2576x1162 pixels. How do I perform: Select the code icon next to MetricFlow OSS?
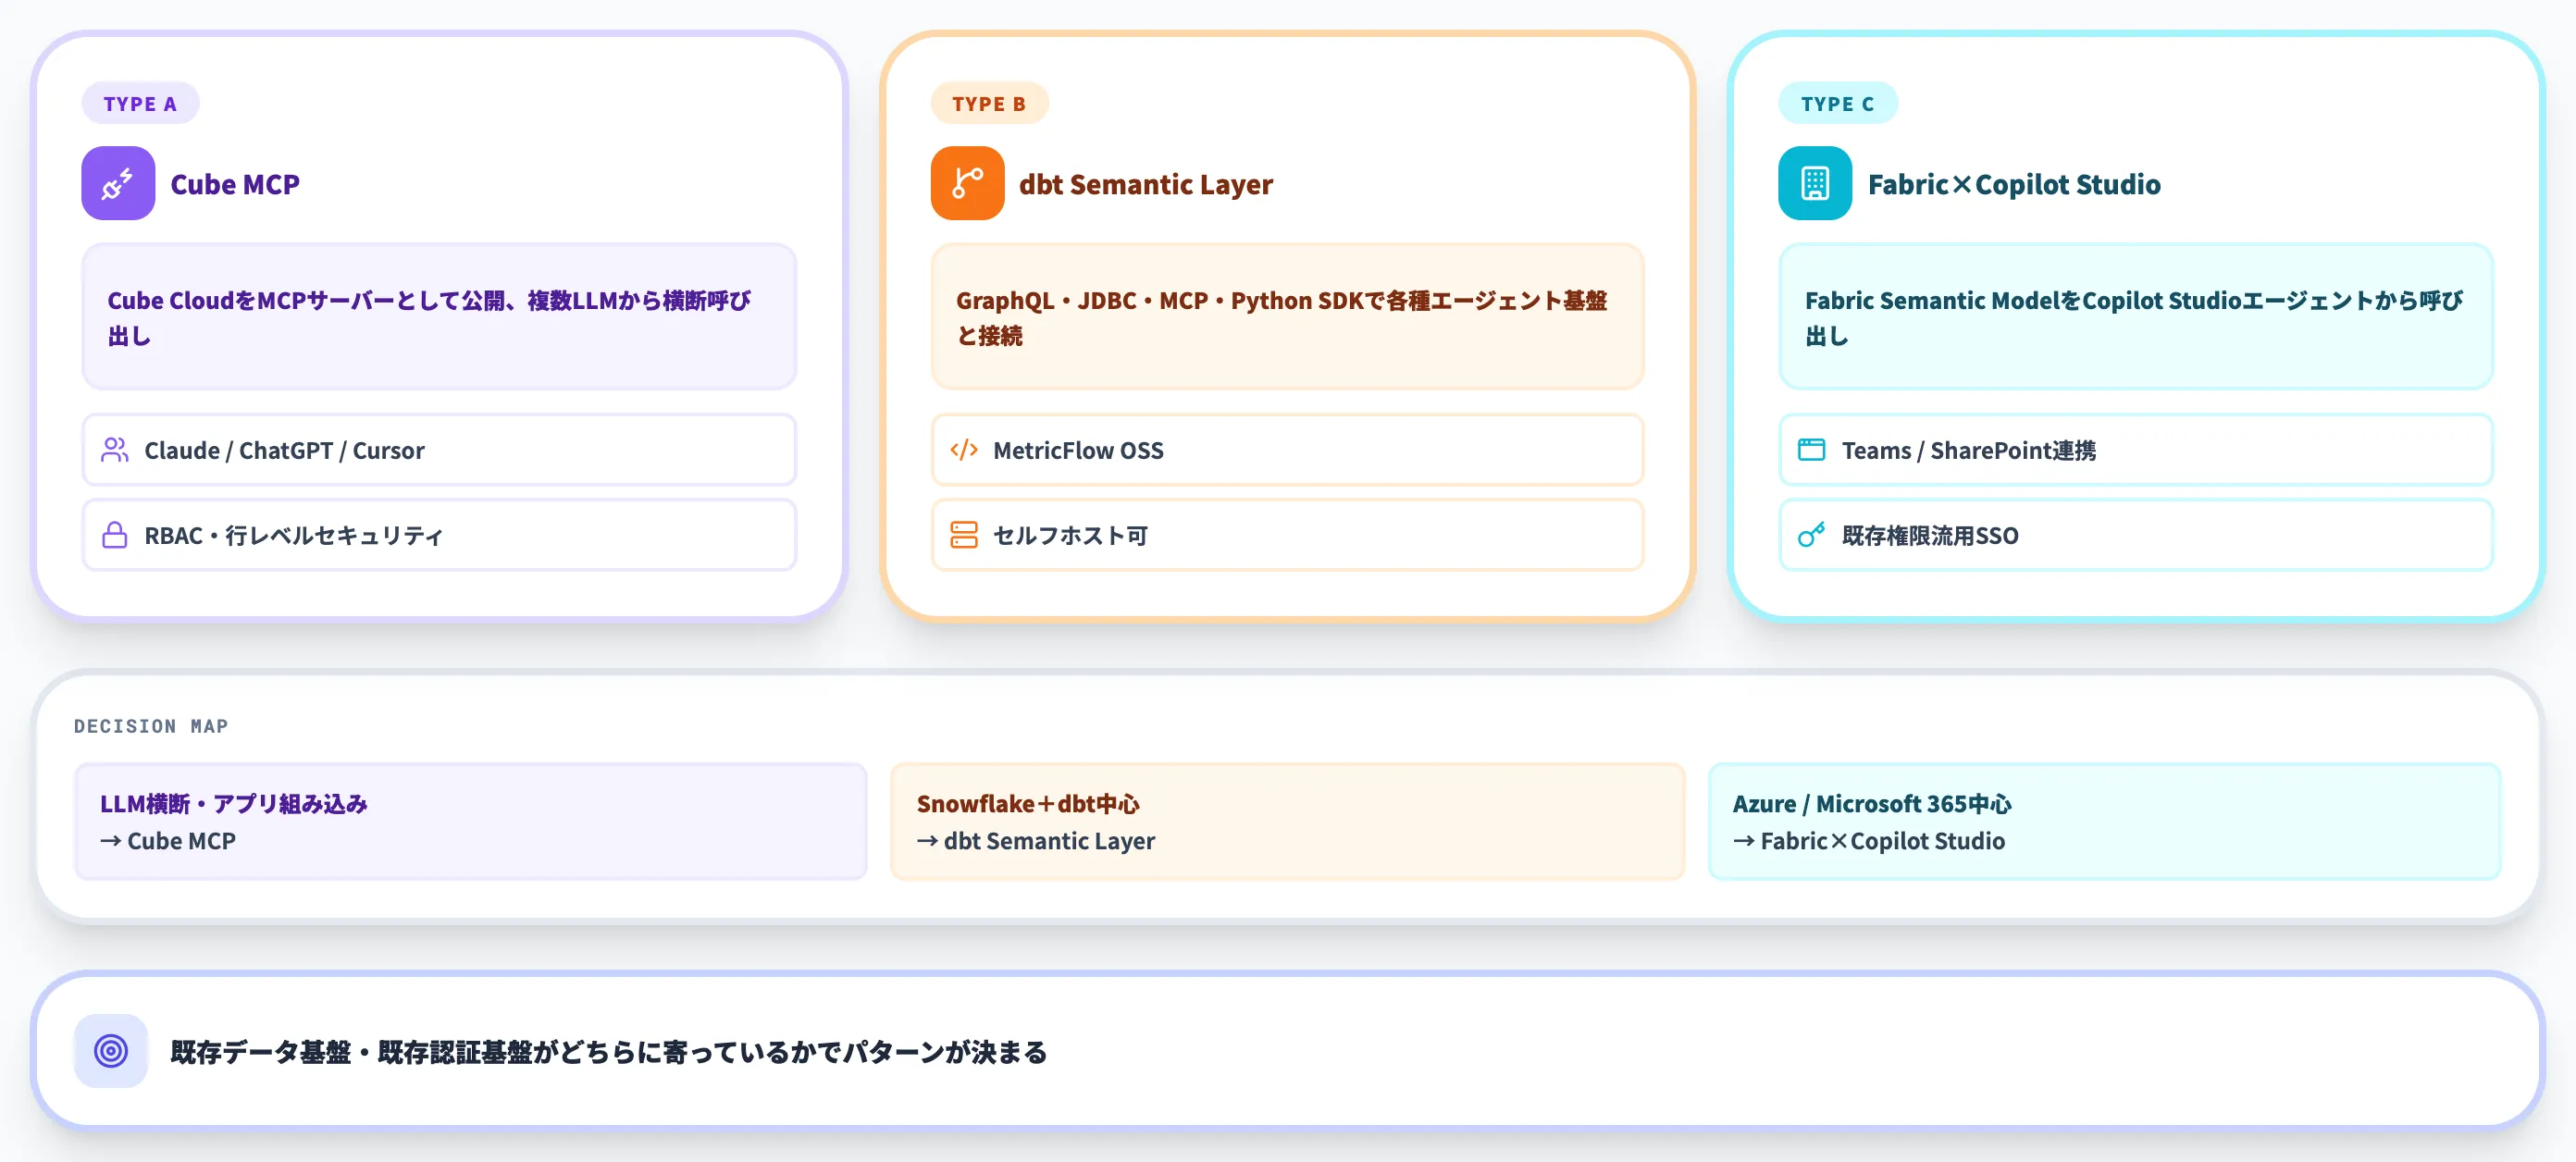[963, 450]
